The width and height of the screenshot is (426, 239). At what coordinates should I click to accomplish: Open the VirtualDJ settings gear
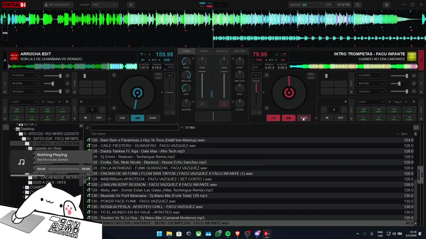[x=386, y=5]
